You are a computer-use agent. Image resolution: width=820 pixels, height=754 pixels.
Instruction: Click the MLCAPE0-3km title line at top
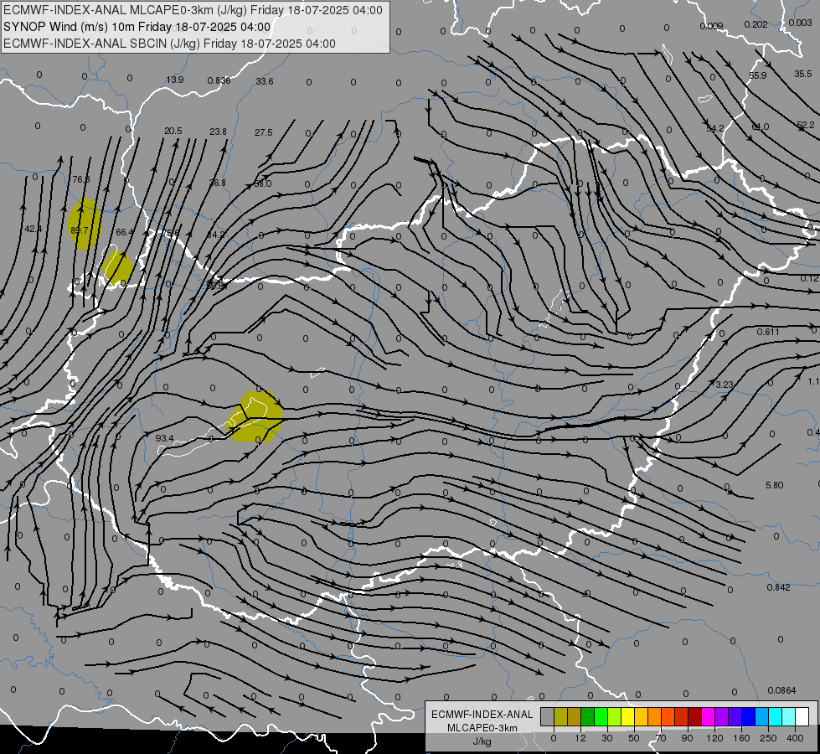tap(193, 10)
